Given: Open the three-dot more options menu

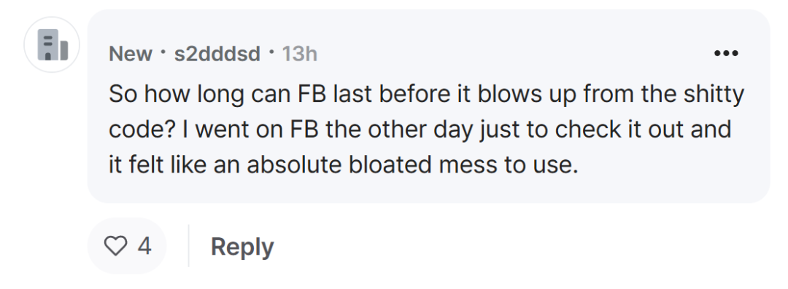Looking at the screenshot, I should (726, 53).
